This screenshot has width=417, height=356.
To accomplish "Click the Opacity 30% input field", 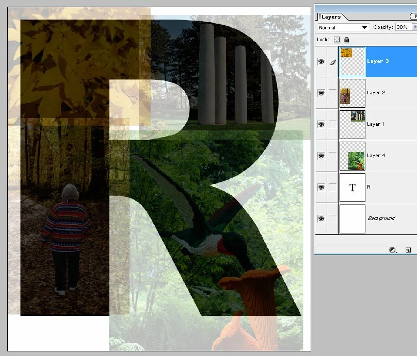I will (x=403, y=27).
